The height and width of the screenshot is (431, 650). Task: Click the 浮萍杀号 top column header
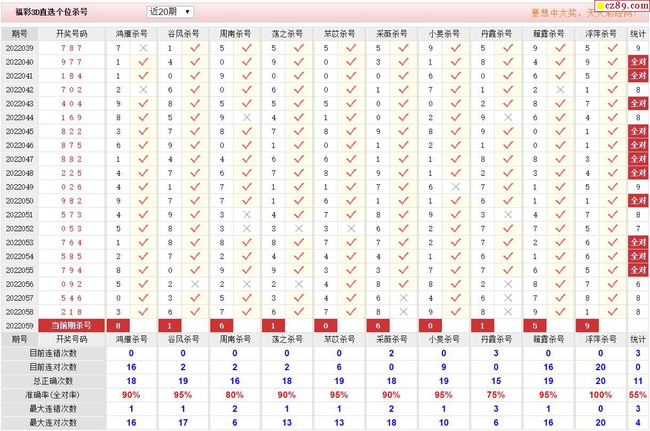pos(601,34)
